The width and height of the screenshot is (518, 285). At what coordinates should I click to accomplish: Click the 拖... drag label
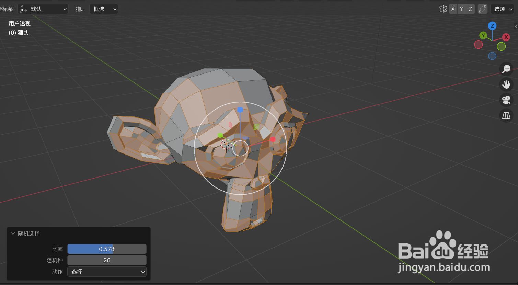pyautogui.click(x=80, y=9)
